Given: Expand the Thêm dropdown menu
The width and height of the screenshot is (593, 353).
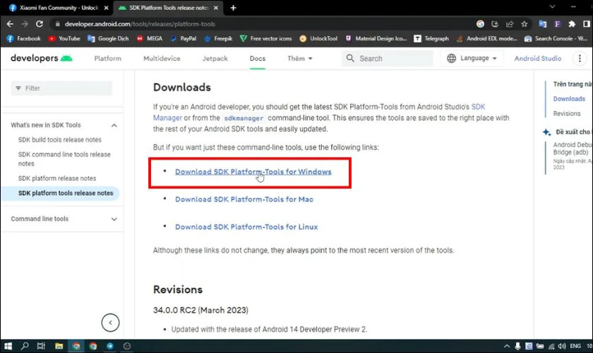Looking at the screenshot, I should coord(300,59).
